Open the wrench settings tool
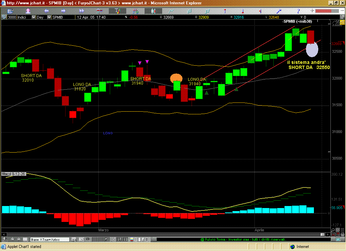 click(x=279, y=10)
